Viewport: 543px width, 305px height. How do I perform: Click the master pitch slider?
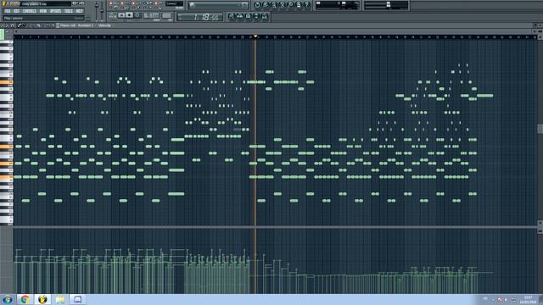(102, 11)
